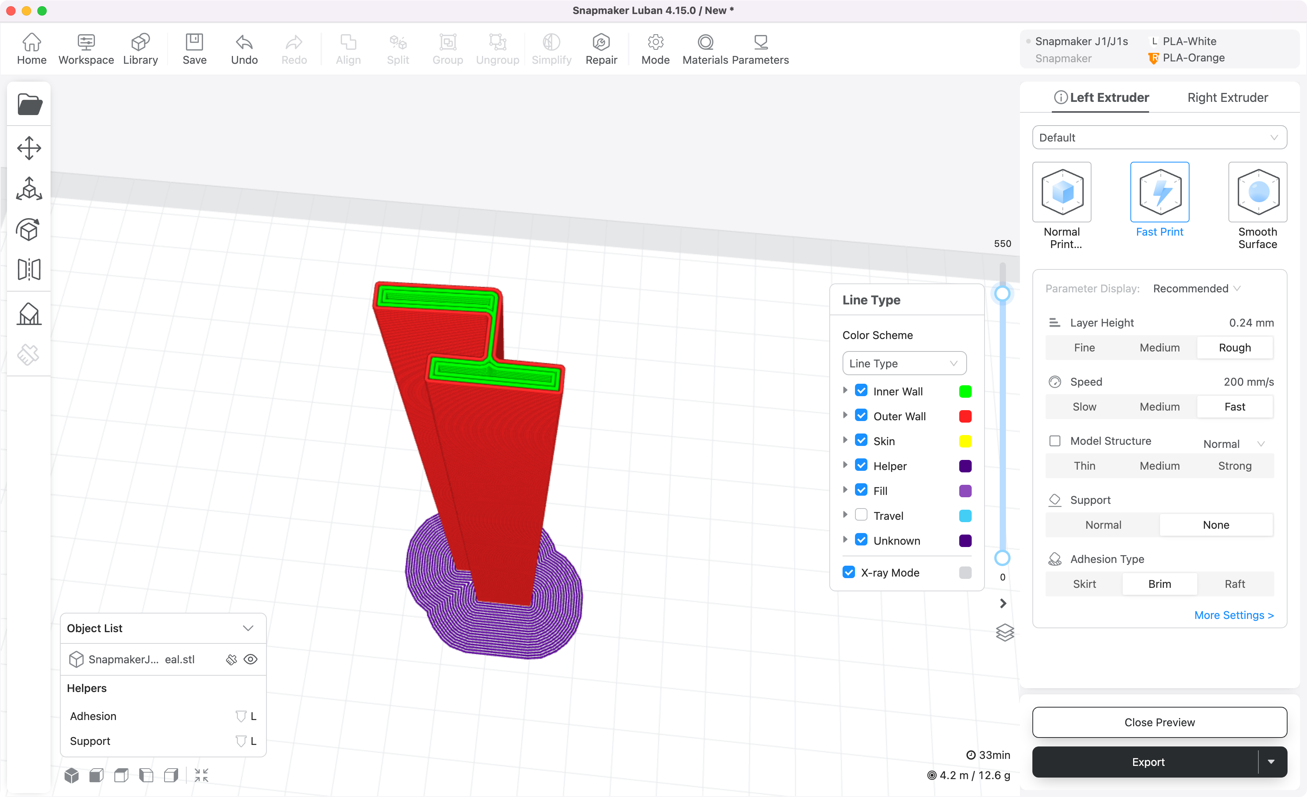Expand the Helper line type triangle
1307x797 pixels.
pyautogui.click(x=845, y=465)
